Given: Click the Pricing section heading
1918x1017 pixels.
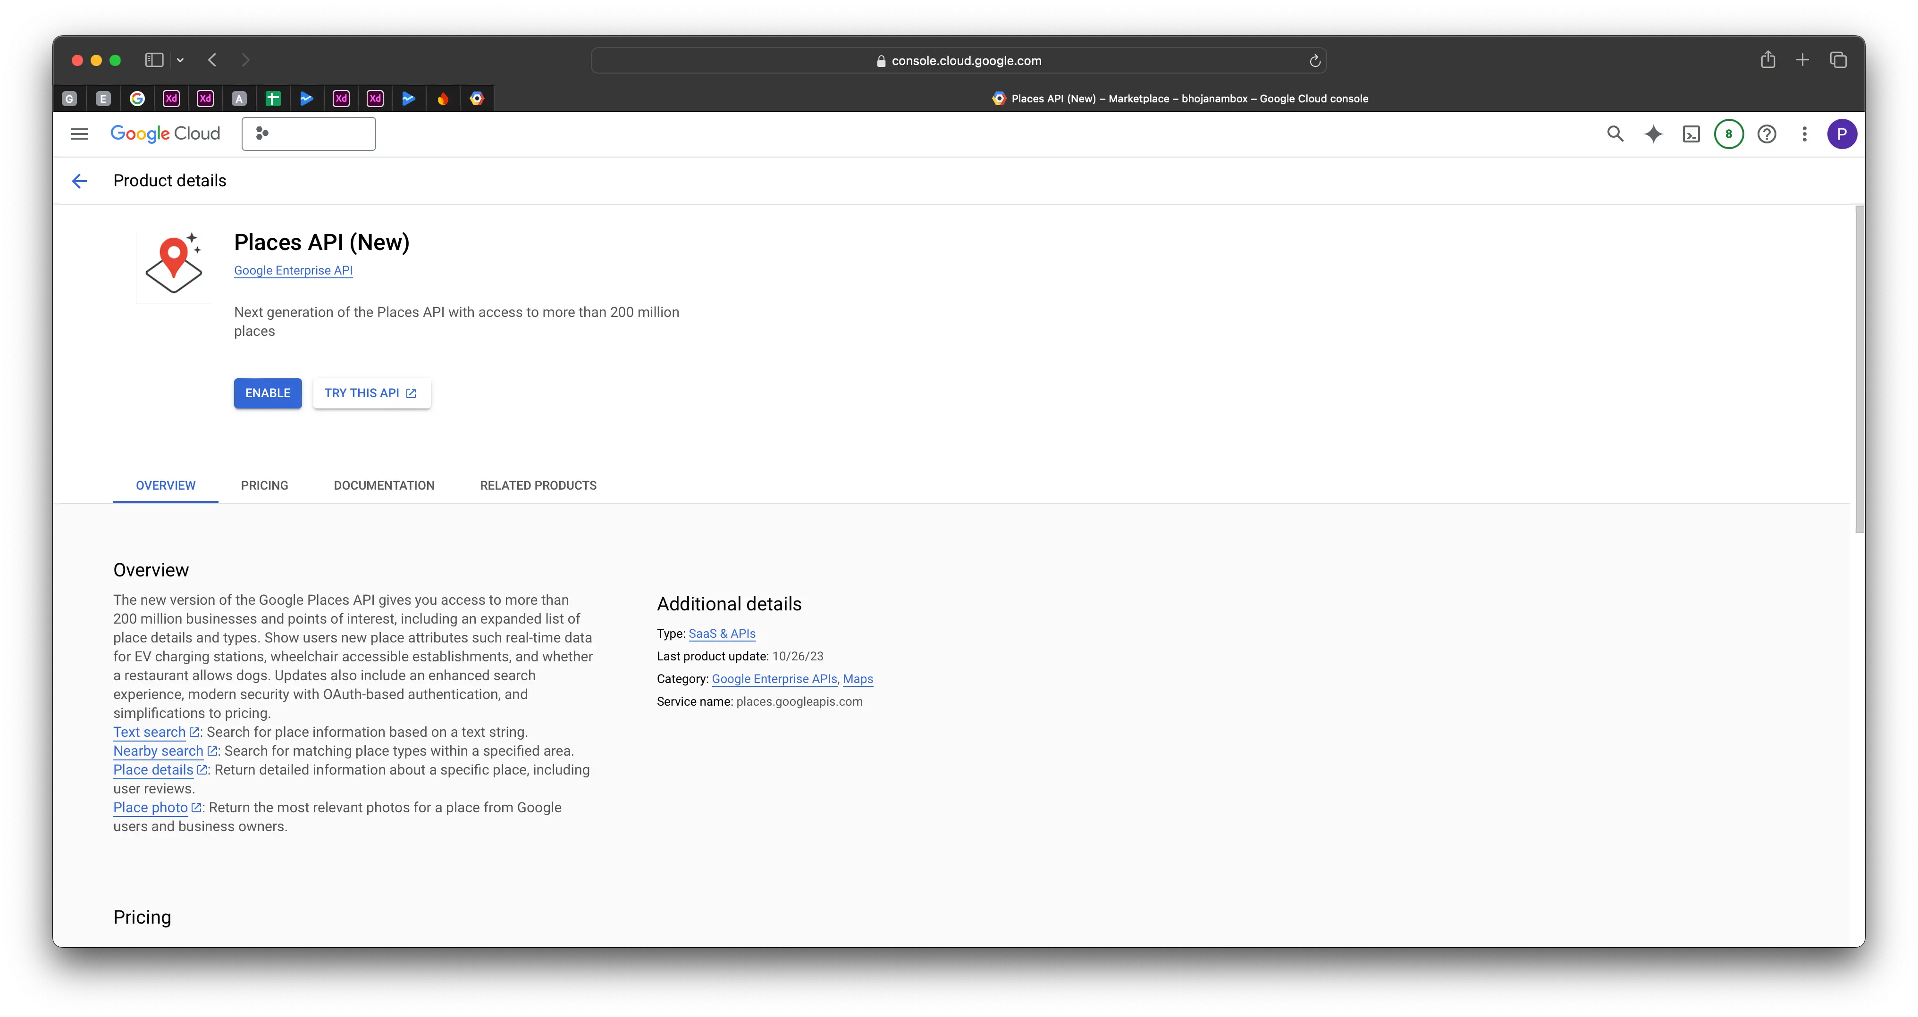Looking at the screenshot, I should click(142, 917).
